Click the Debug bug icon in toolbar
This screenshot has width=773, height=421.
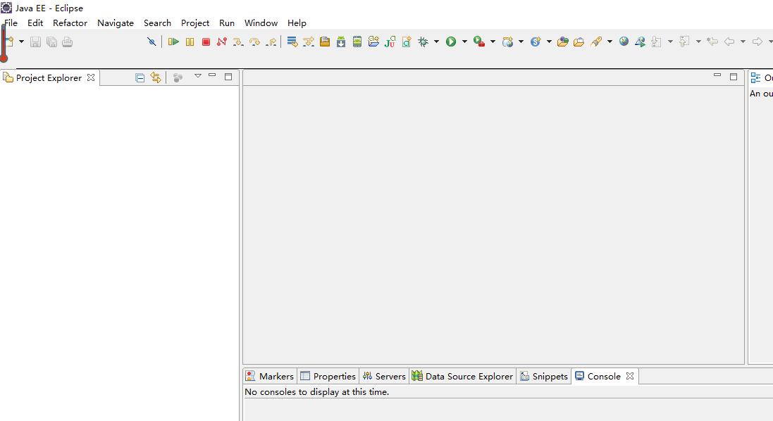pyautogui.click(x=423, y=42)
